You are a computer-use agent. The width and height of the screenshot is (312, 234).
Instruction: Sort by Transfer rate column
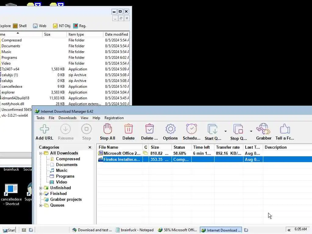coord(229,147)
